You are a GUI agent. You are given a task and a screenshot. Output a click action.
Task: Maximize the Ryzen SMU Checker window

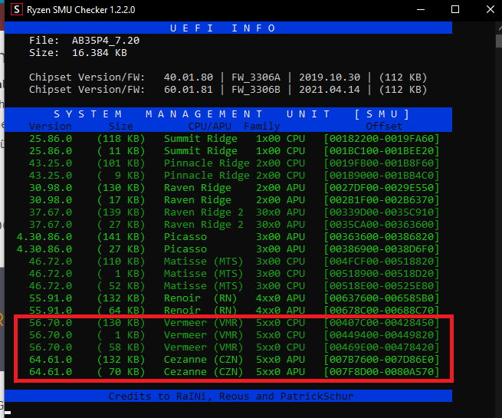pos(455,10)
